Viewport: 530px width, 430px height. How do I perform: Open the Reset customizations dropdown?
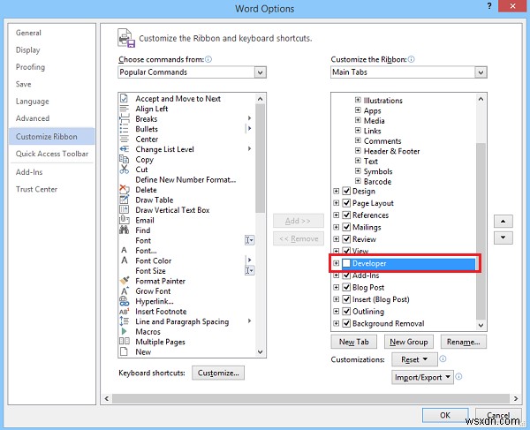point(414,359)
